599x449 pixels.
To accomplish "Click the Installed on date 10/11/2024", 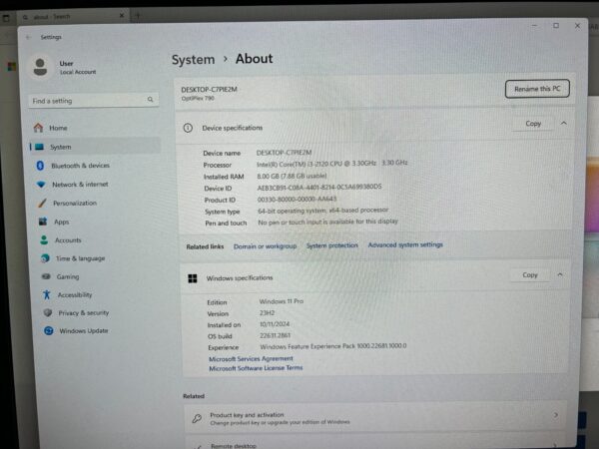I will (275, 324).
